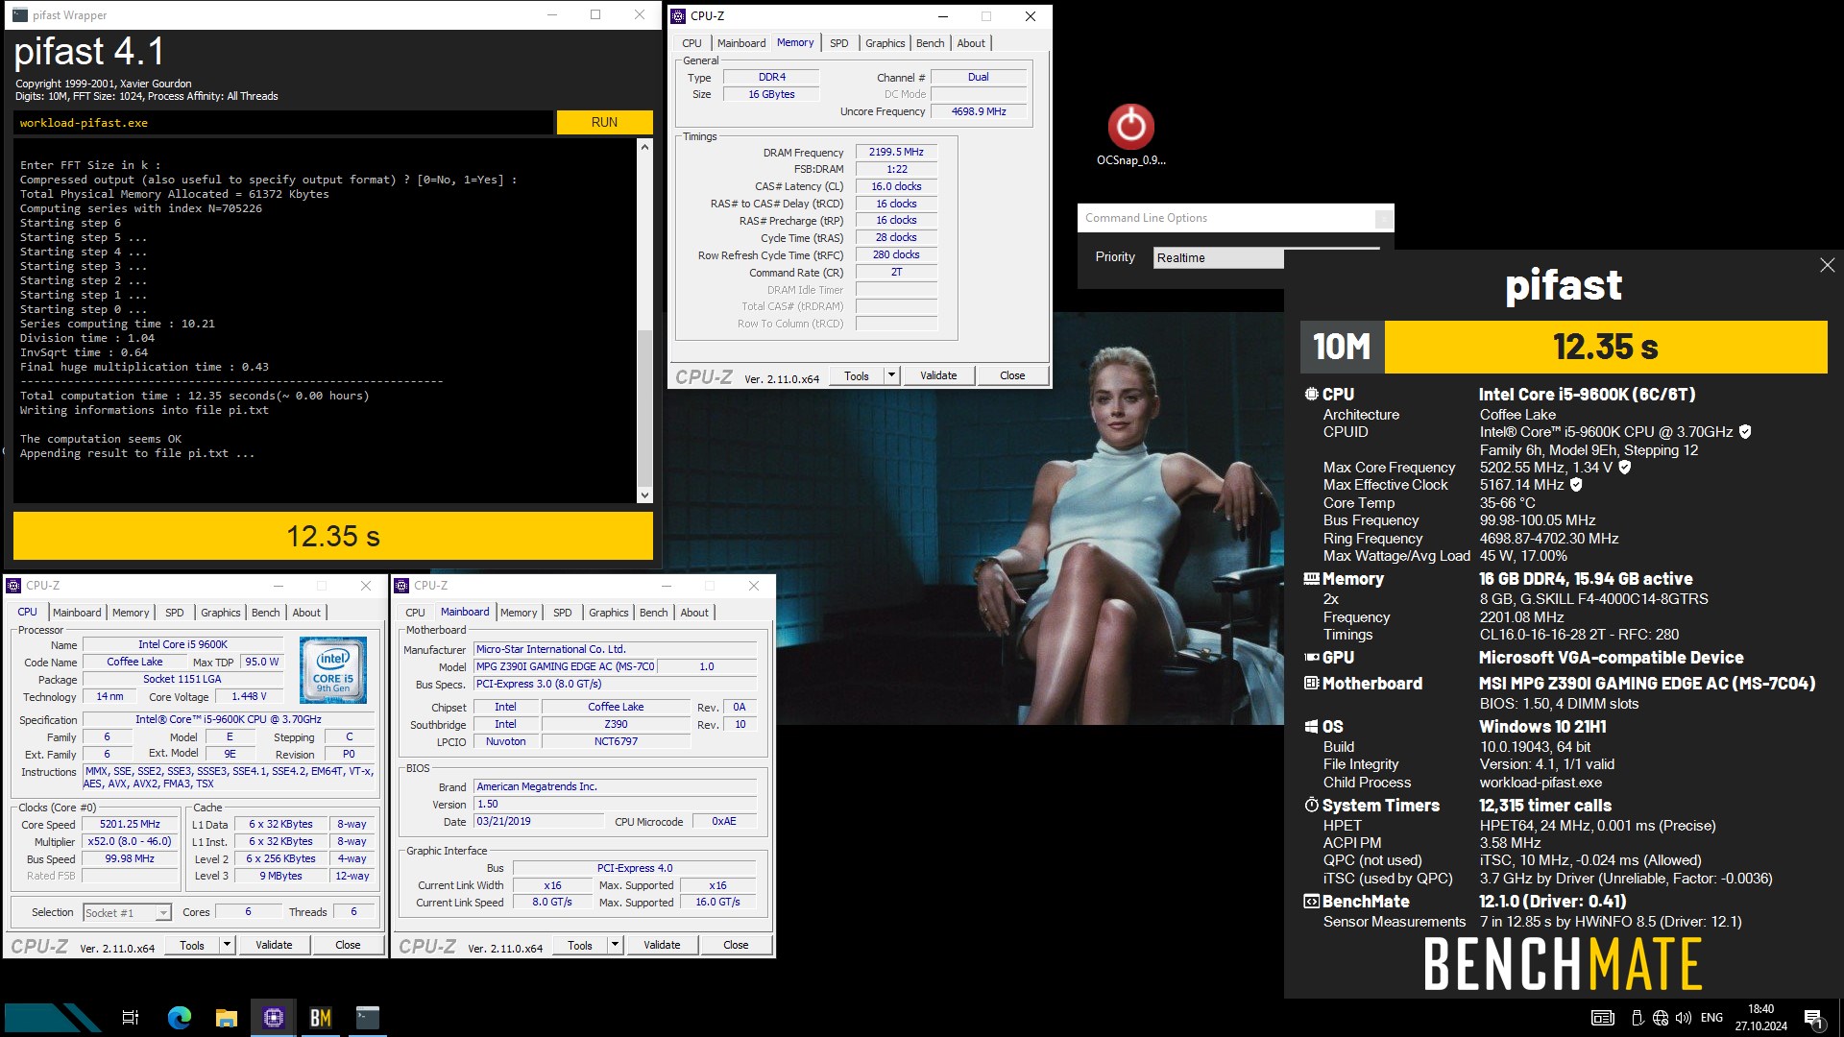The image size is (1844, 1037).
Task: Close the Command Line Options dialog
Action: point(1383,218)
